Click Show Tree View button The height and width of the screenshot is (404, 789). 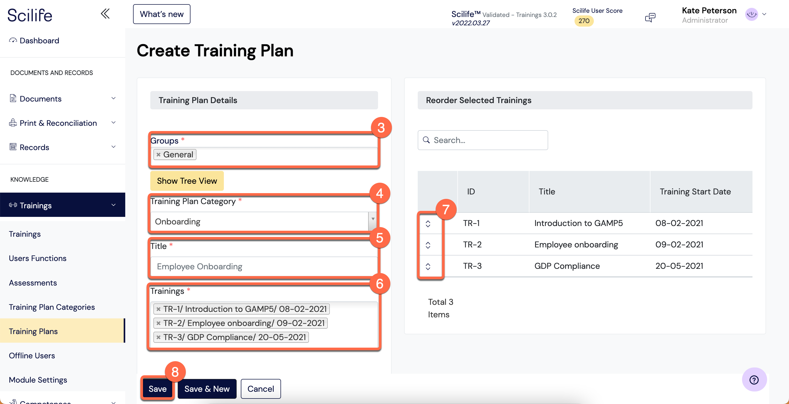coord(187,181)
